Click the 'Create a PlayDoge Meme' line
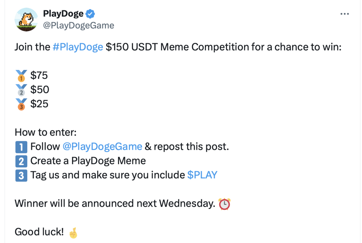 88,161
